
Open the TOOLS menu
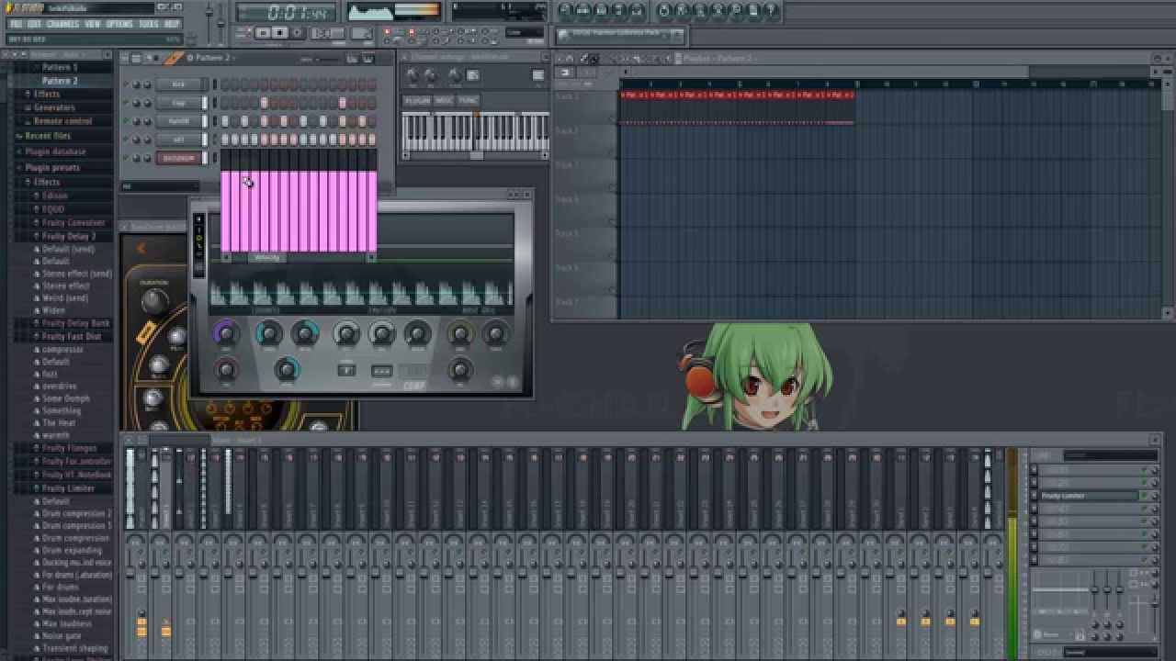click(148, 24)
